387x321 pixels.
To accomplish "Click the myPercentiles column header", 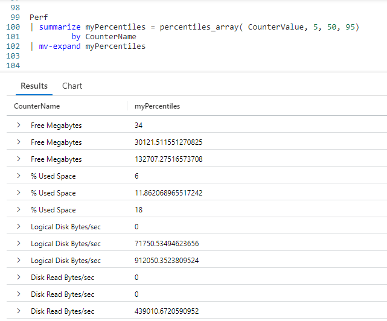I will pos(158,106).
